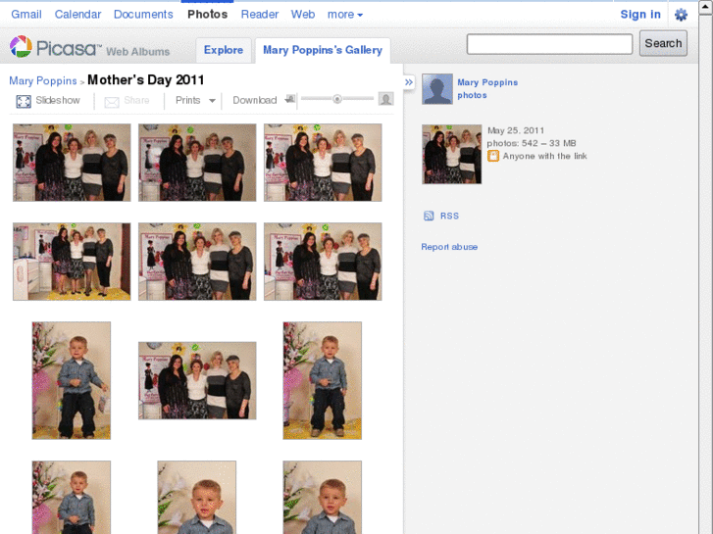Click the Mary Poppins breadcrumb link
This screenshot has height=534, width=713.
pos(43,81)
